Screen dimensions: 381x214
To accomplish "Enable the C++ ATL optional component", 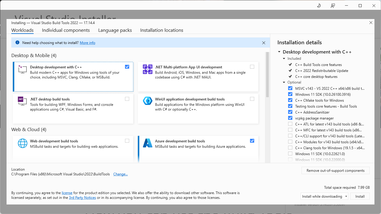I will pos(290,124).
